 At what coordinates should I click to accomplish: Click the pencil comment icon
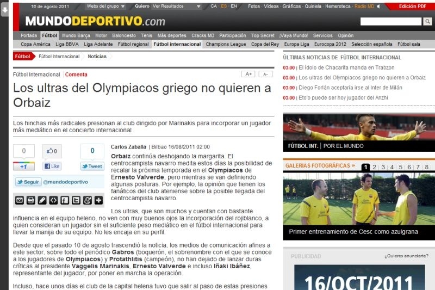(42, 200)
